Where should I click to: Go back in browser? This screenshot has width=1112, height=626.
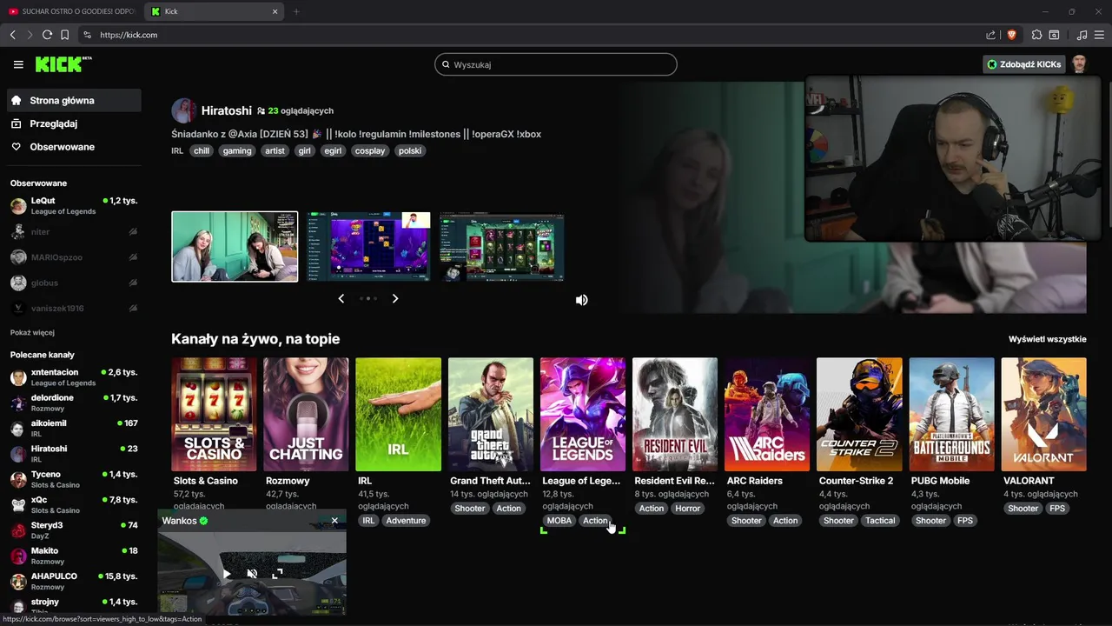[x=12, y=35]
